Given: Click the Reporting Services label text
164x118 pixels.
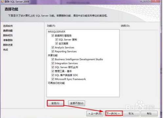Looking at the screenshot, I should coord(66,51).
